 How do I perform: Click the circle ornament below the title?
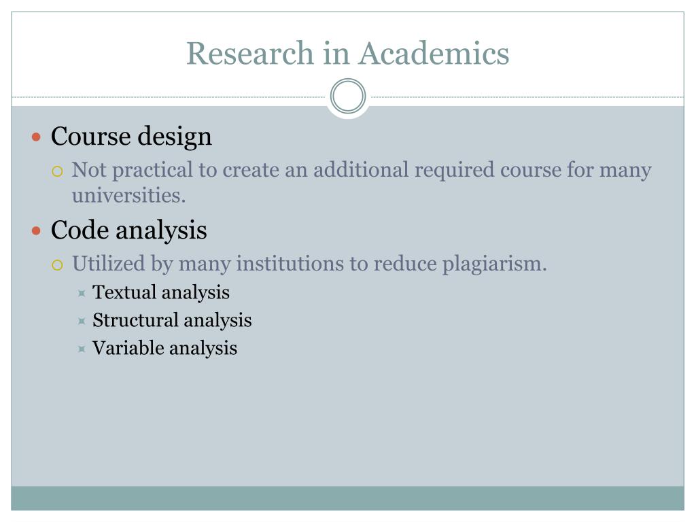pyautogui.click(x=348, y=96)
